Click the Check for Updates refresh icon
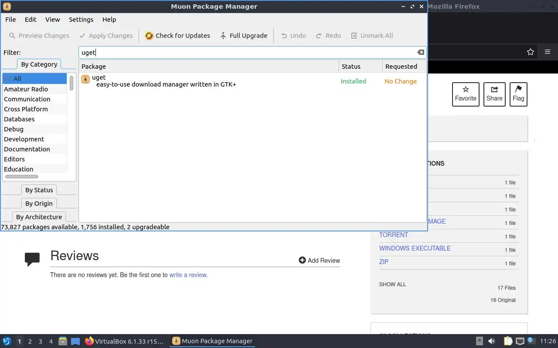The width and height of the screenshot is (558, 348). coord(149,36)
